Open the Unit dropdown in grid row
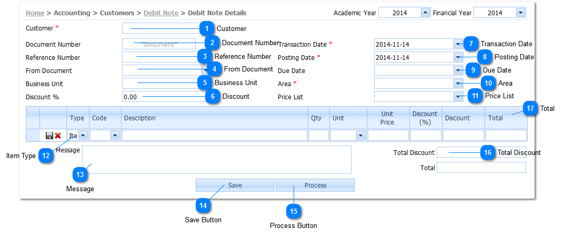Image resolution: width=563 pixels, height=238 pixels. 360,136
